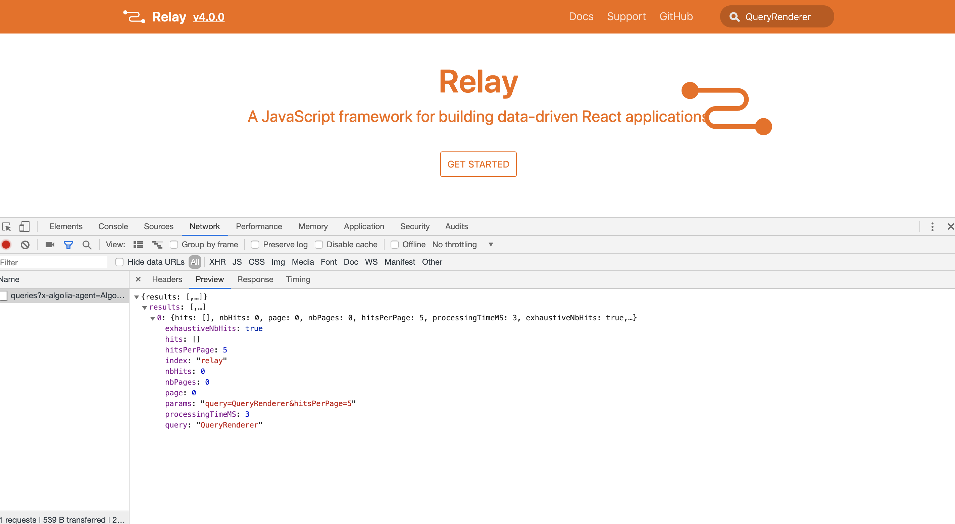Screen dimensions: 955x524
Task: Toggle the device toolbar
Action: pyautogui.click(x=24, y=226)
